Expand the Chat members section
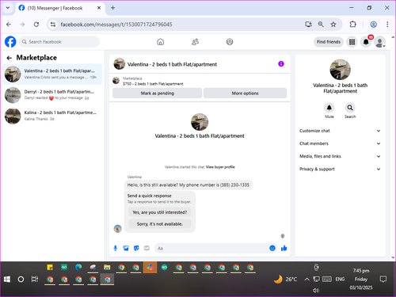The width and height of the screenshot is (396, 297). (340, 143)
